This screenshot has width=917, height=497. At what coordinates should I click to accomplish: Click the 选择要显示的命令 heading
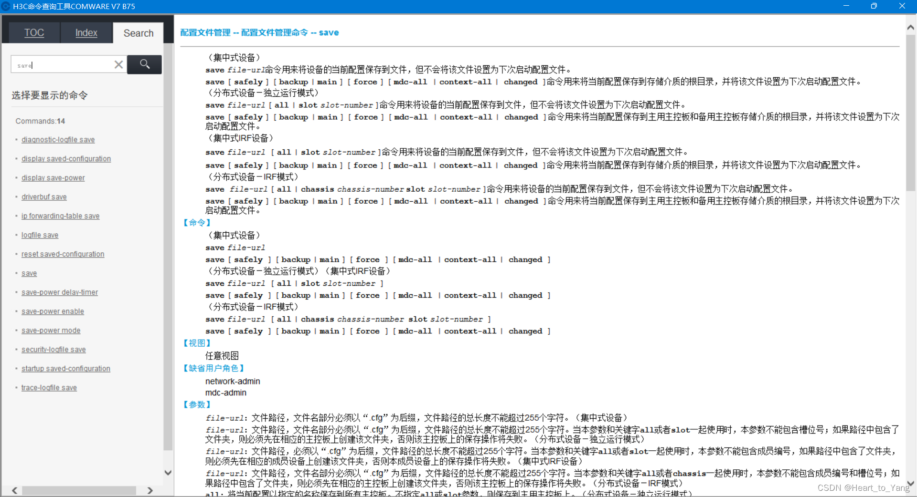tap(50, 95)
